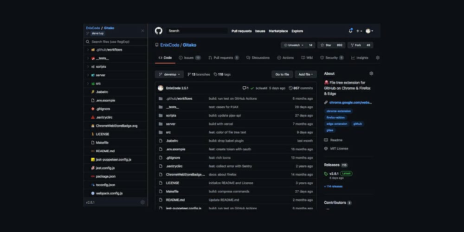This screenshot has height=232, width=464.
Task: Click Go to file button
Action: [x=282, y=74]
